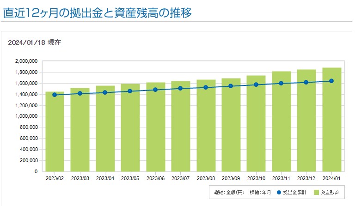Click the 1,600,000 y-axis label
The width and height of the screenshot is (355, 206).
(x=26, y=84)
